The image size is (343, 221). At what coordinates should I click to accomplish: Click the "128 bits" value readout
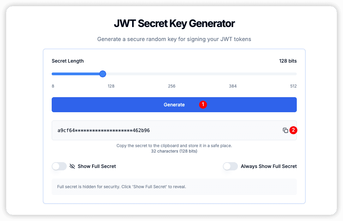tap(288, 61)
